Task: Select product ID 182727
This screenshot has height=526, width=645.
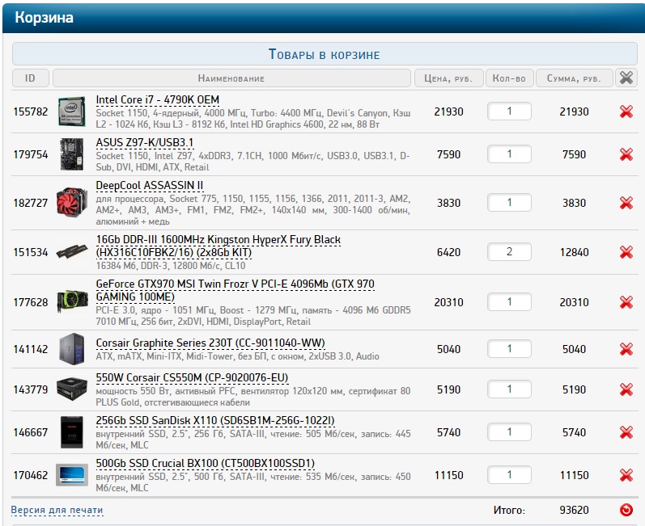Action: pyautogui.click(x=31, y=203)
